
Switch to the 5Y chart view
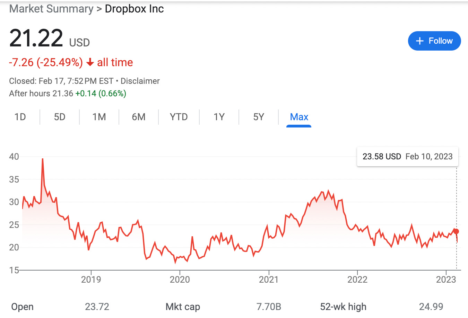pos(258,117)
